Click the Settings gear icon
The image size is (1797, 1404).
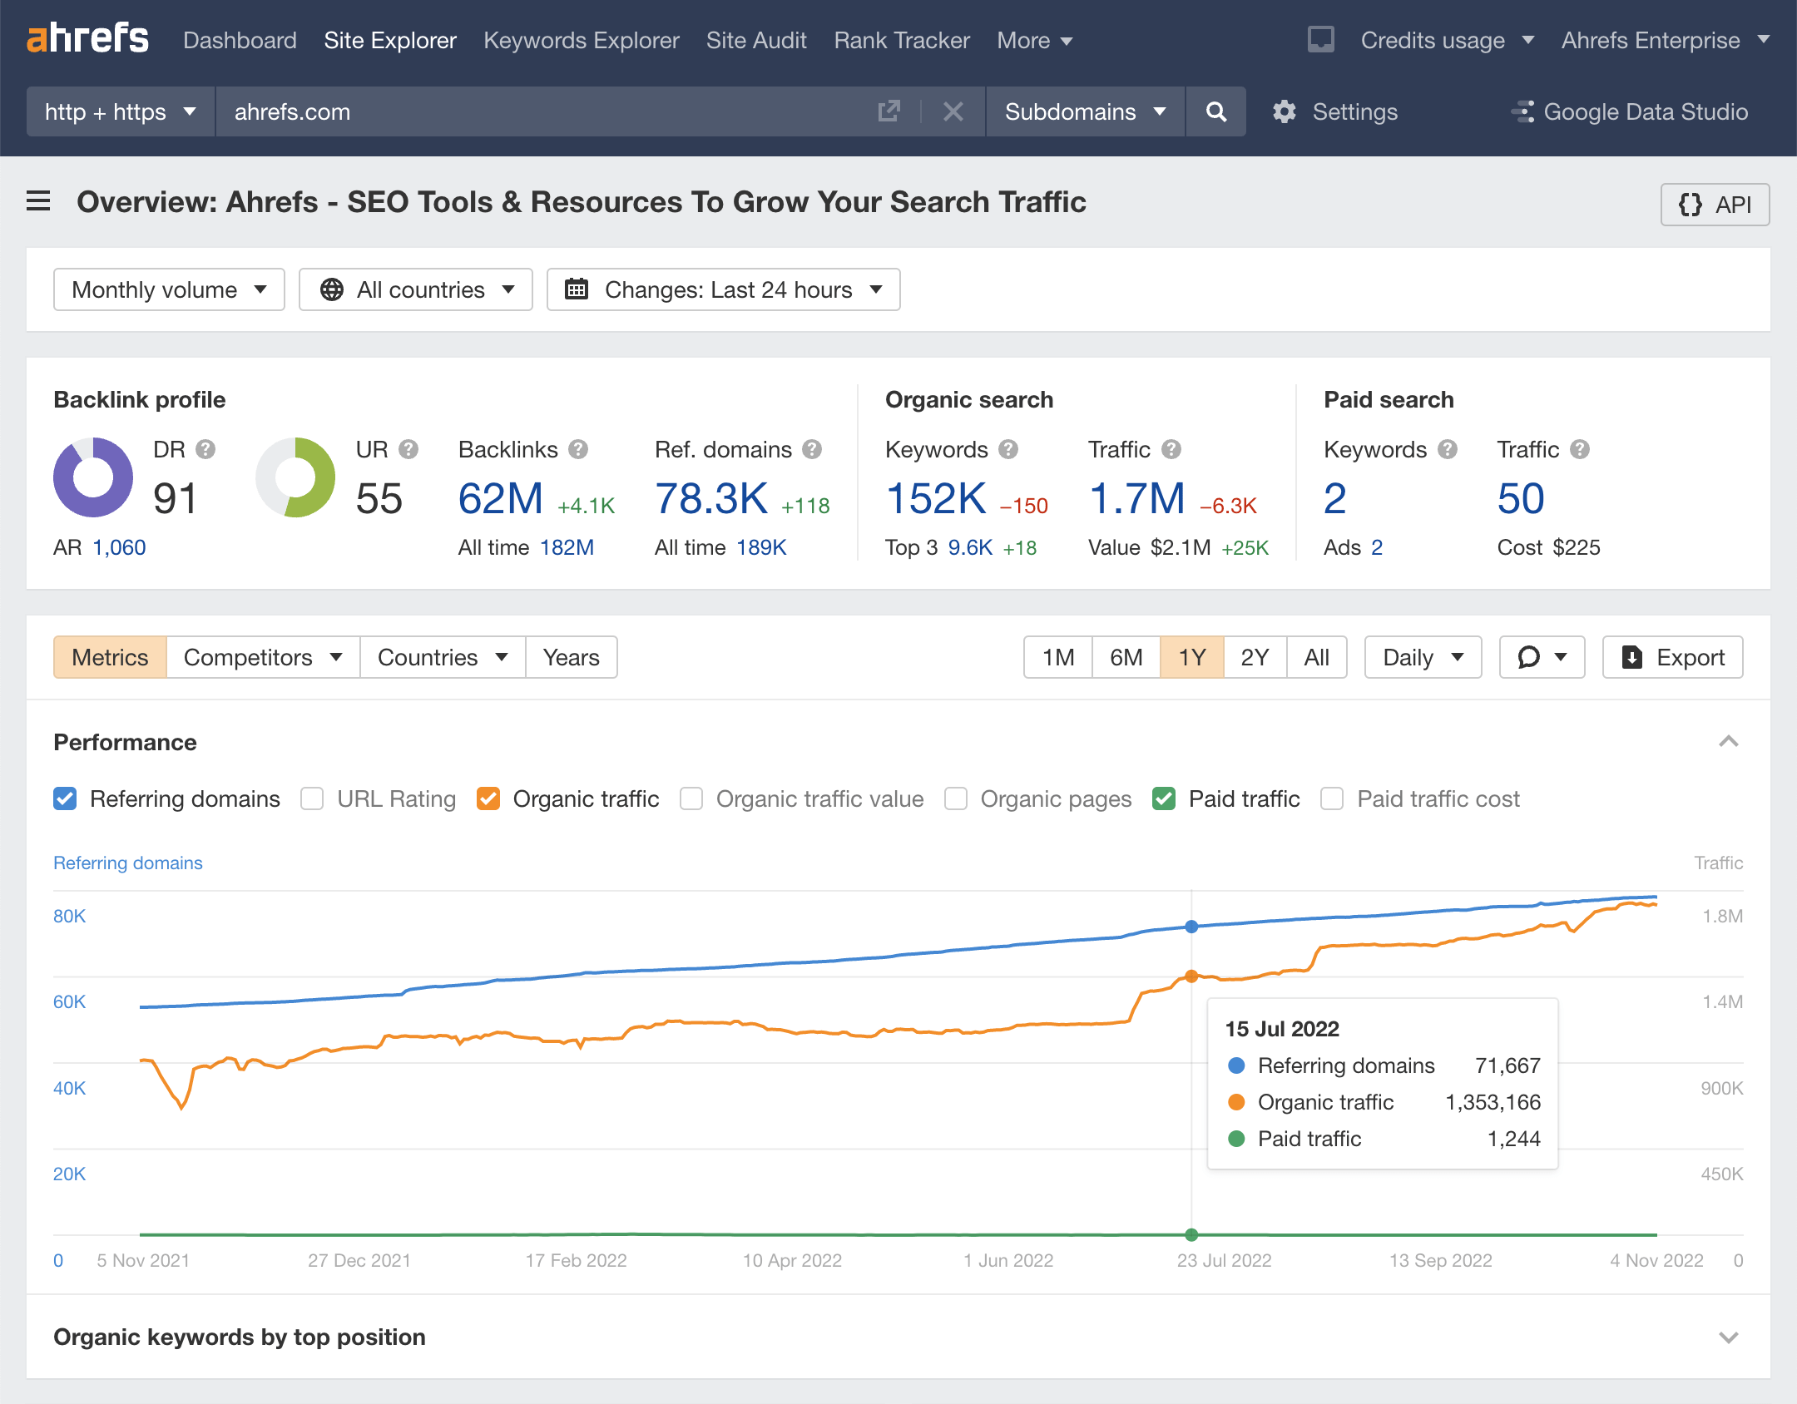click(x=1284, y=111)
